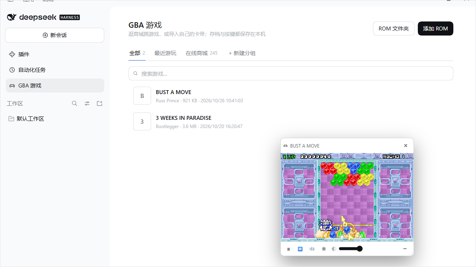This screenshot has width=476, height=267.
Task: Click the B thumbnail of Bust A Move
Action: click(x=142, y=96)
